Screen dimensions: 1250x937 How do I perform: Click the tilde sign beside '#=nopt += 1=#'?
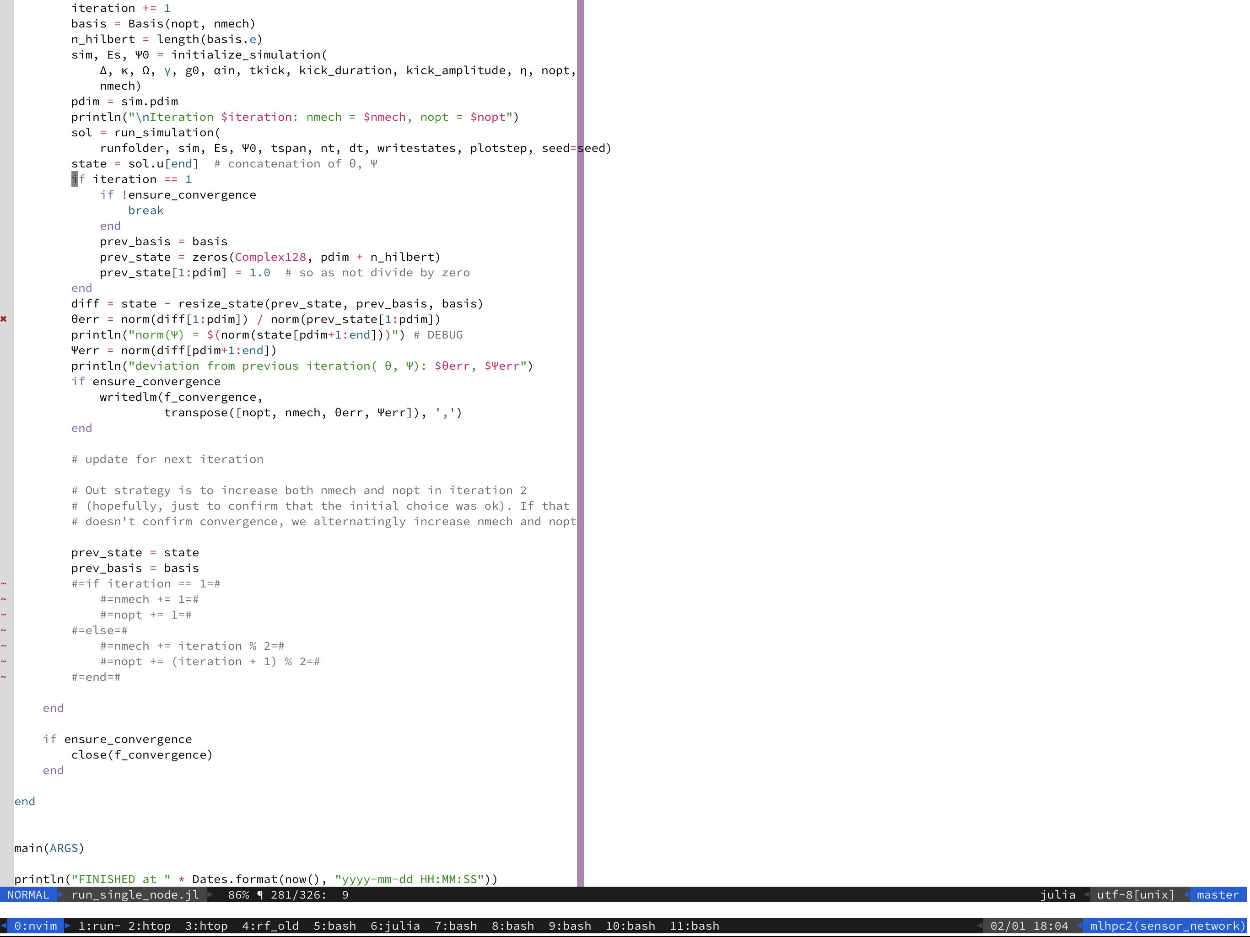coord(3,614)
